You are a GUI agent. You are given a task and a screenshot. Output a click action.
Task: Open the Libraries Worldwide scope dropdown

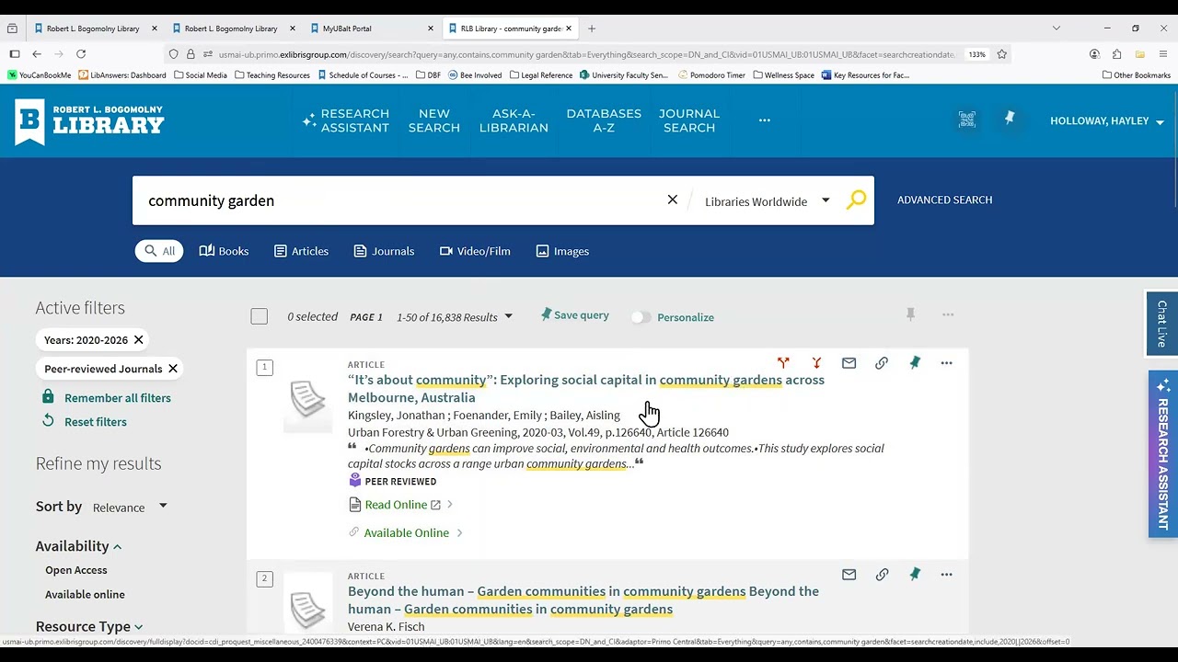pos(768,201)
